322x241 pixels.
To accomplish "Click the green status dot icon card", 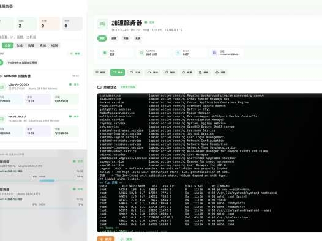I will coord(105,53).
